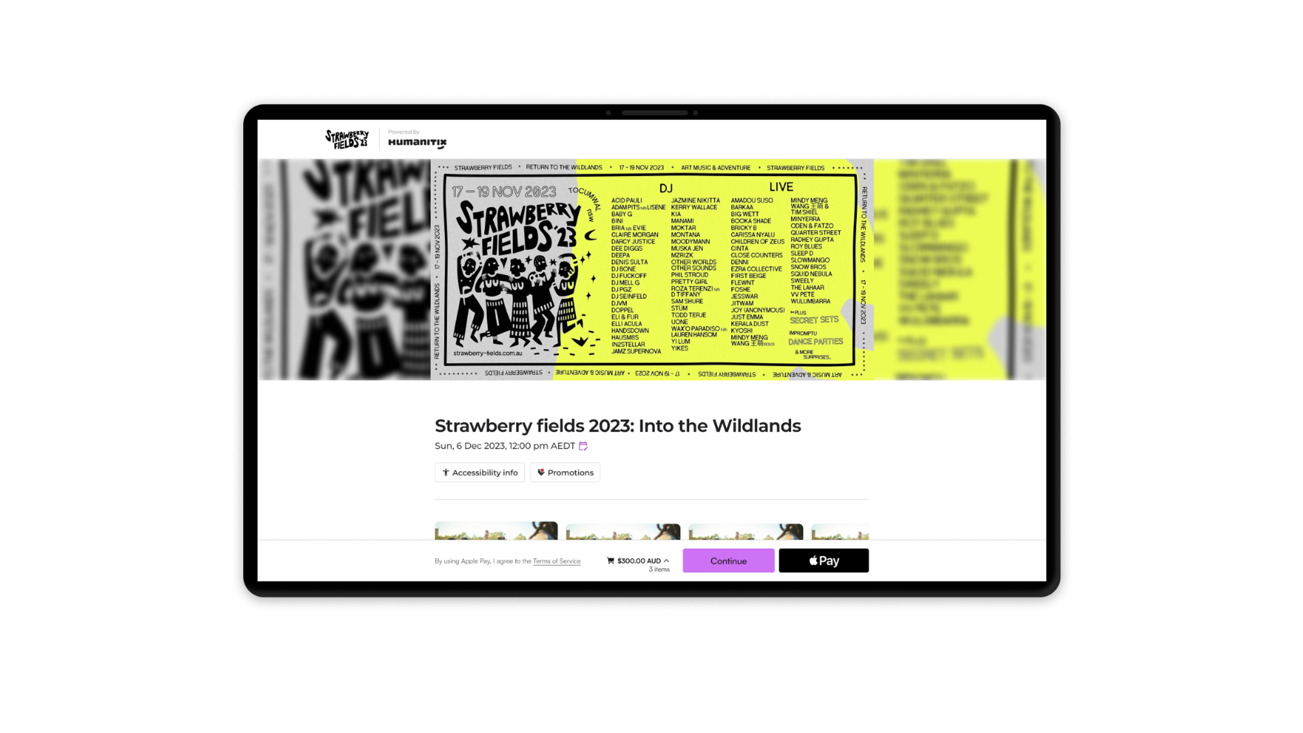Expand the $300.00 AUD order summary
The height and width of the screenshot is (733, 1303).
pyautogui.click(x=667, y=560)
